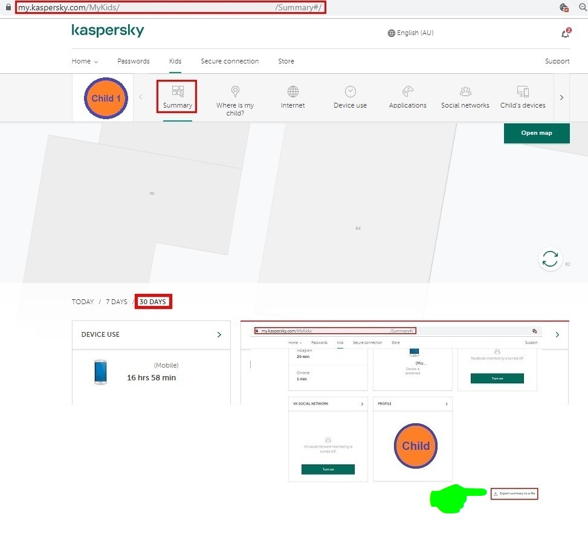Viewport: 588px width, 543px height.
Task: Select the 30 DAYS time range
Action: click(x=153, y=302)
